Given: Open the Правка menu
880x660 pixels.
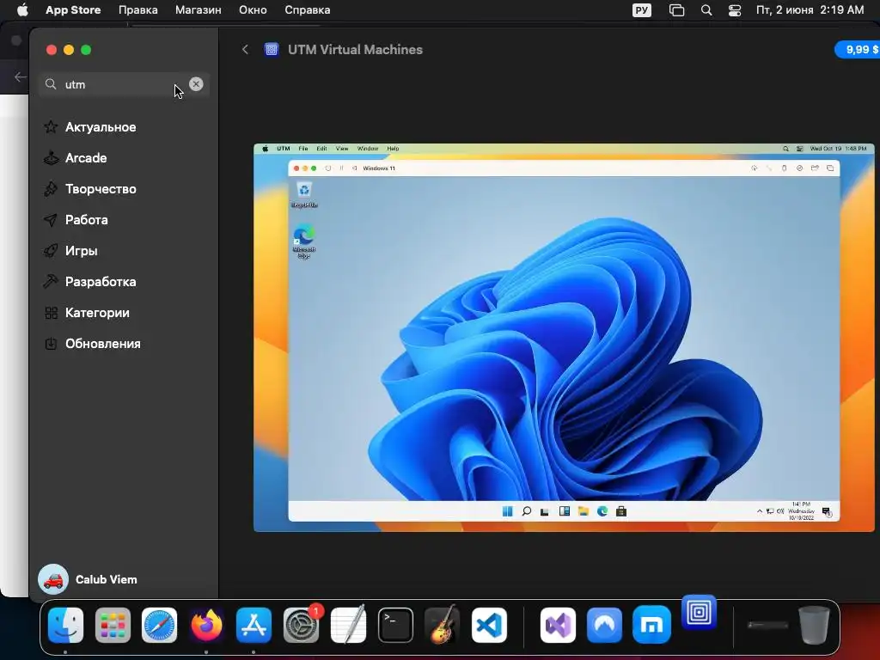Looking at the screenshot, I should pyautogui.click(x=138, y=9).
